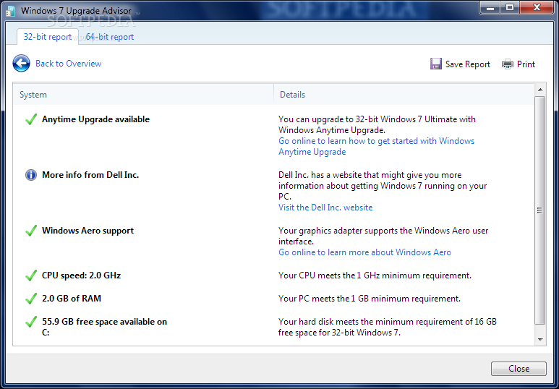This screenshot has height=389, width=559.
Task: Click the System column header
Action: tap(143, 95)
